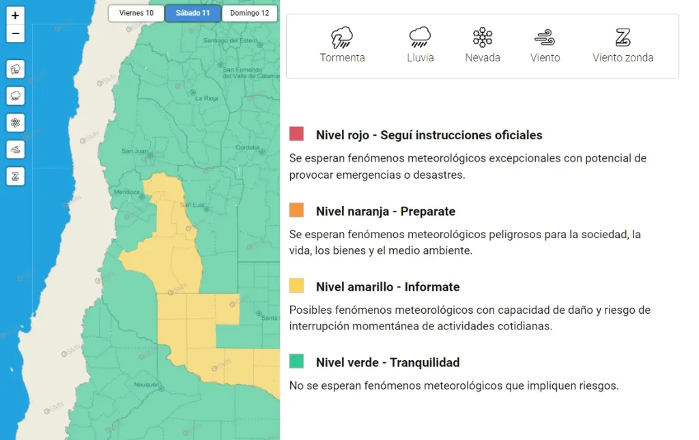Screen dimensions: 699x440
Task: Toggle wind alerts in map sidebar
Action: coord(16,149)
